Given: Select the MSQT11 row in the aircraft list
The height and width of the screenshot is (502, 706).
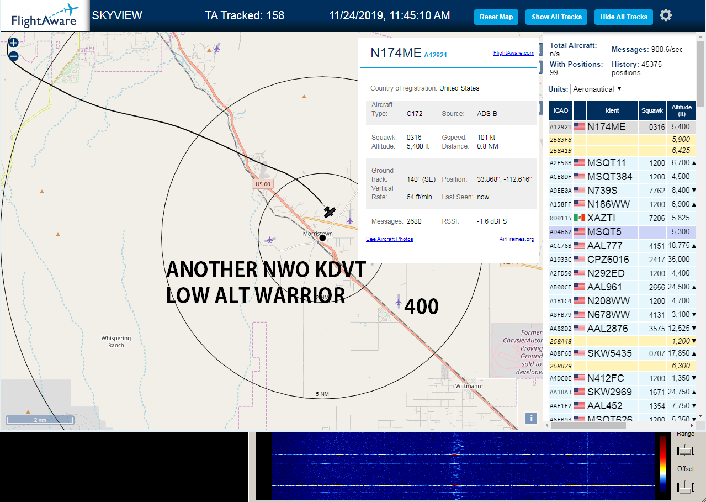Looking at the screenshot, I should tap(623, 163).
